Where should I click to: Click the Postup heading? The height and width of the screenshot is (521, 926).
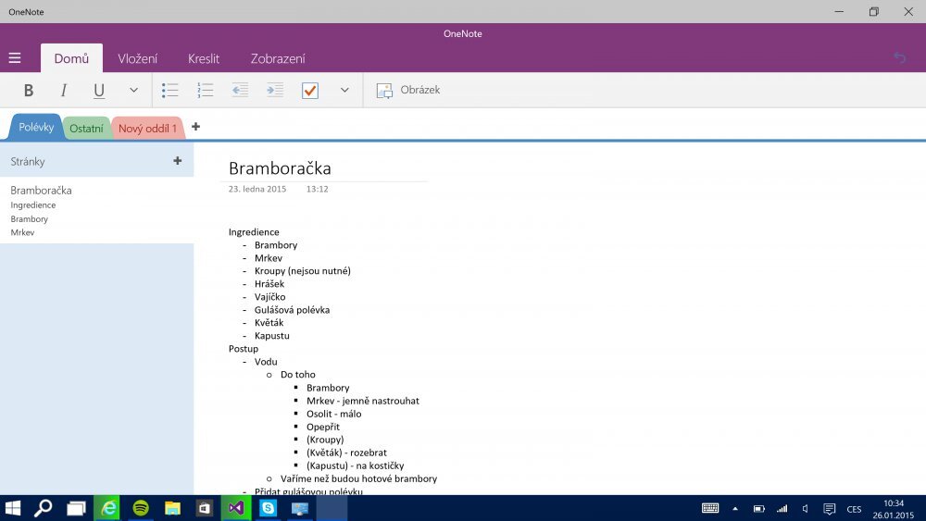[x=244, y=349]
